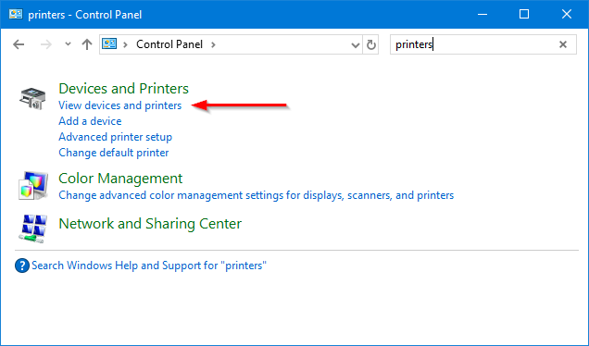Open View devices and printers
The image size is (589, 346).
119,105
